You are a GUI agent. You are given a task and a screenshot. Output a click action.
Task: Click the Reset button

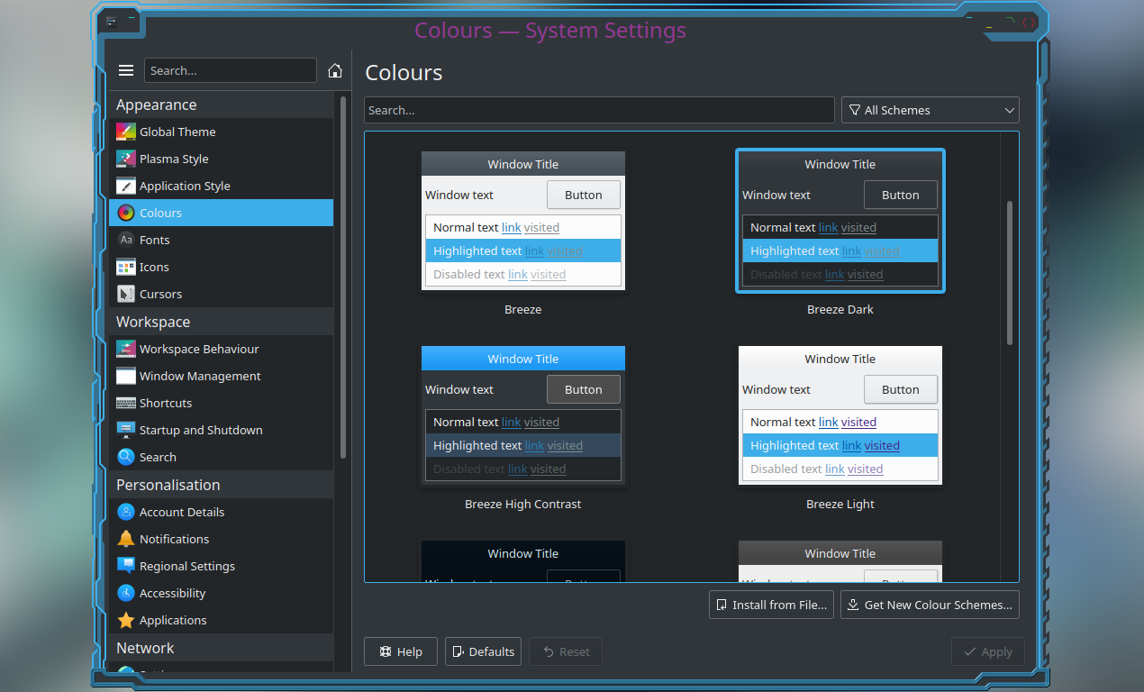tap(566, 651)
